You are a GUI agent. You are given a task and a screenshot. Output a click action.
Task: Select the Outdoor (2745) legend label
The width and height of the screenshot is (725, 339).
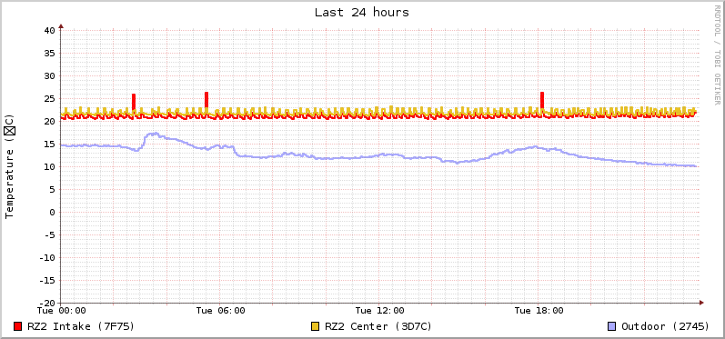665,326
